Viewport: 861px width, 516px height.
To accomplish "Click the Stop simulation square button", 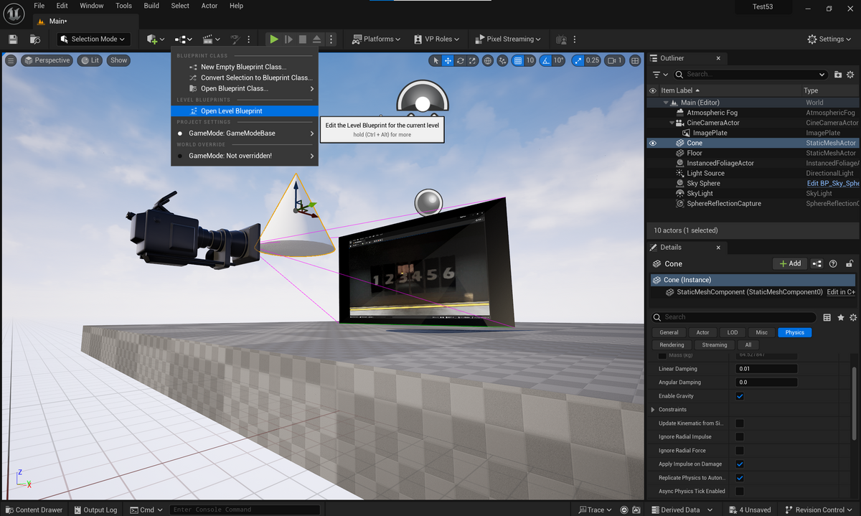I will pyautogui.click(x=303, y=39).
